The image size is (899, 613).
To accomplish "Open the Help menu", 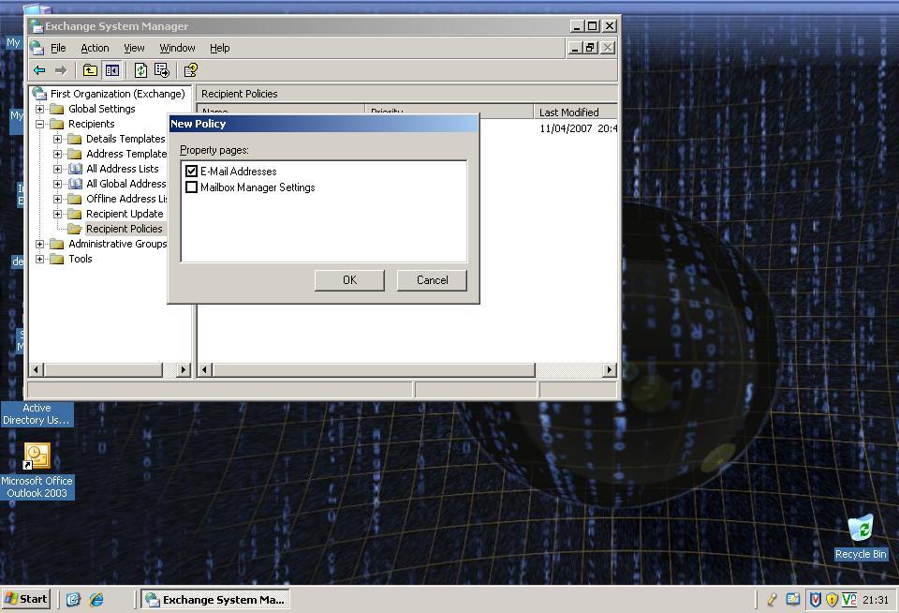I will coord(219,48).
